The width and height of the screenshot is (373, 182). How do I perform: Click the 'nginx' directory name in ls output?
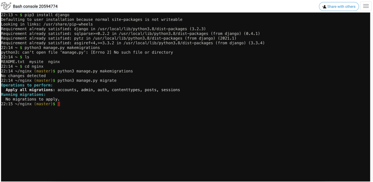pyautogui.click(x=53, y=61)
